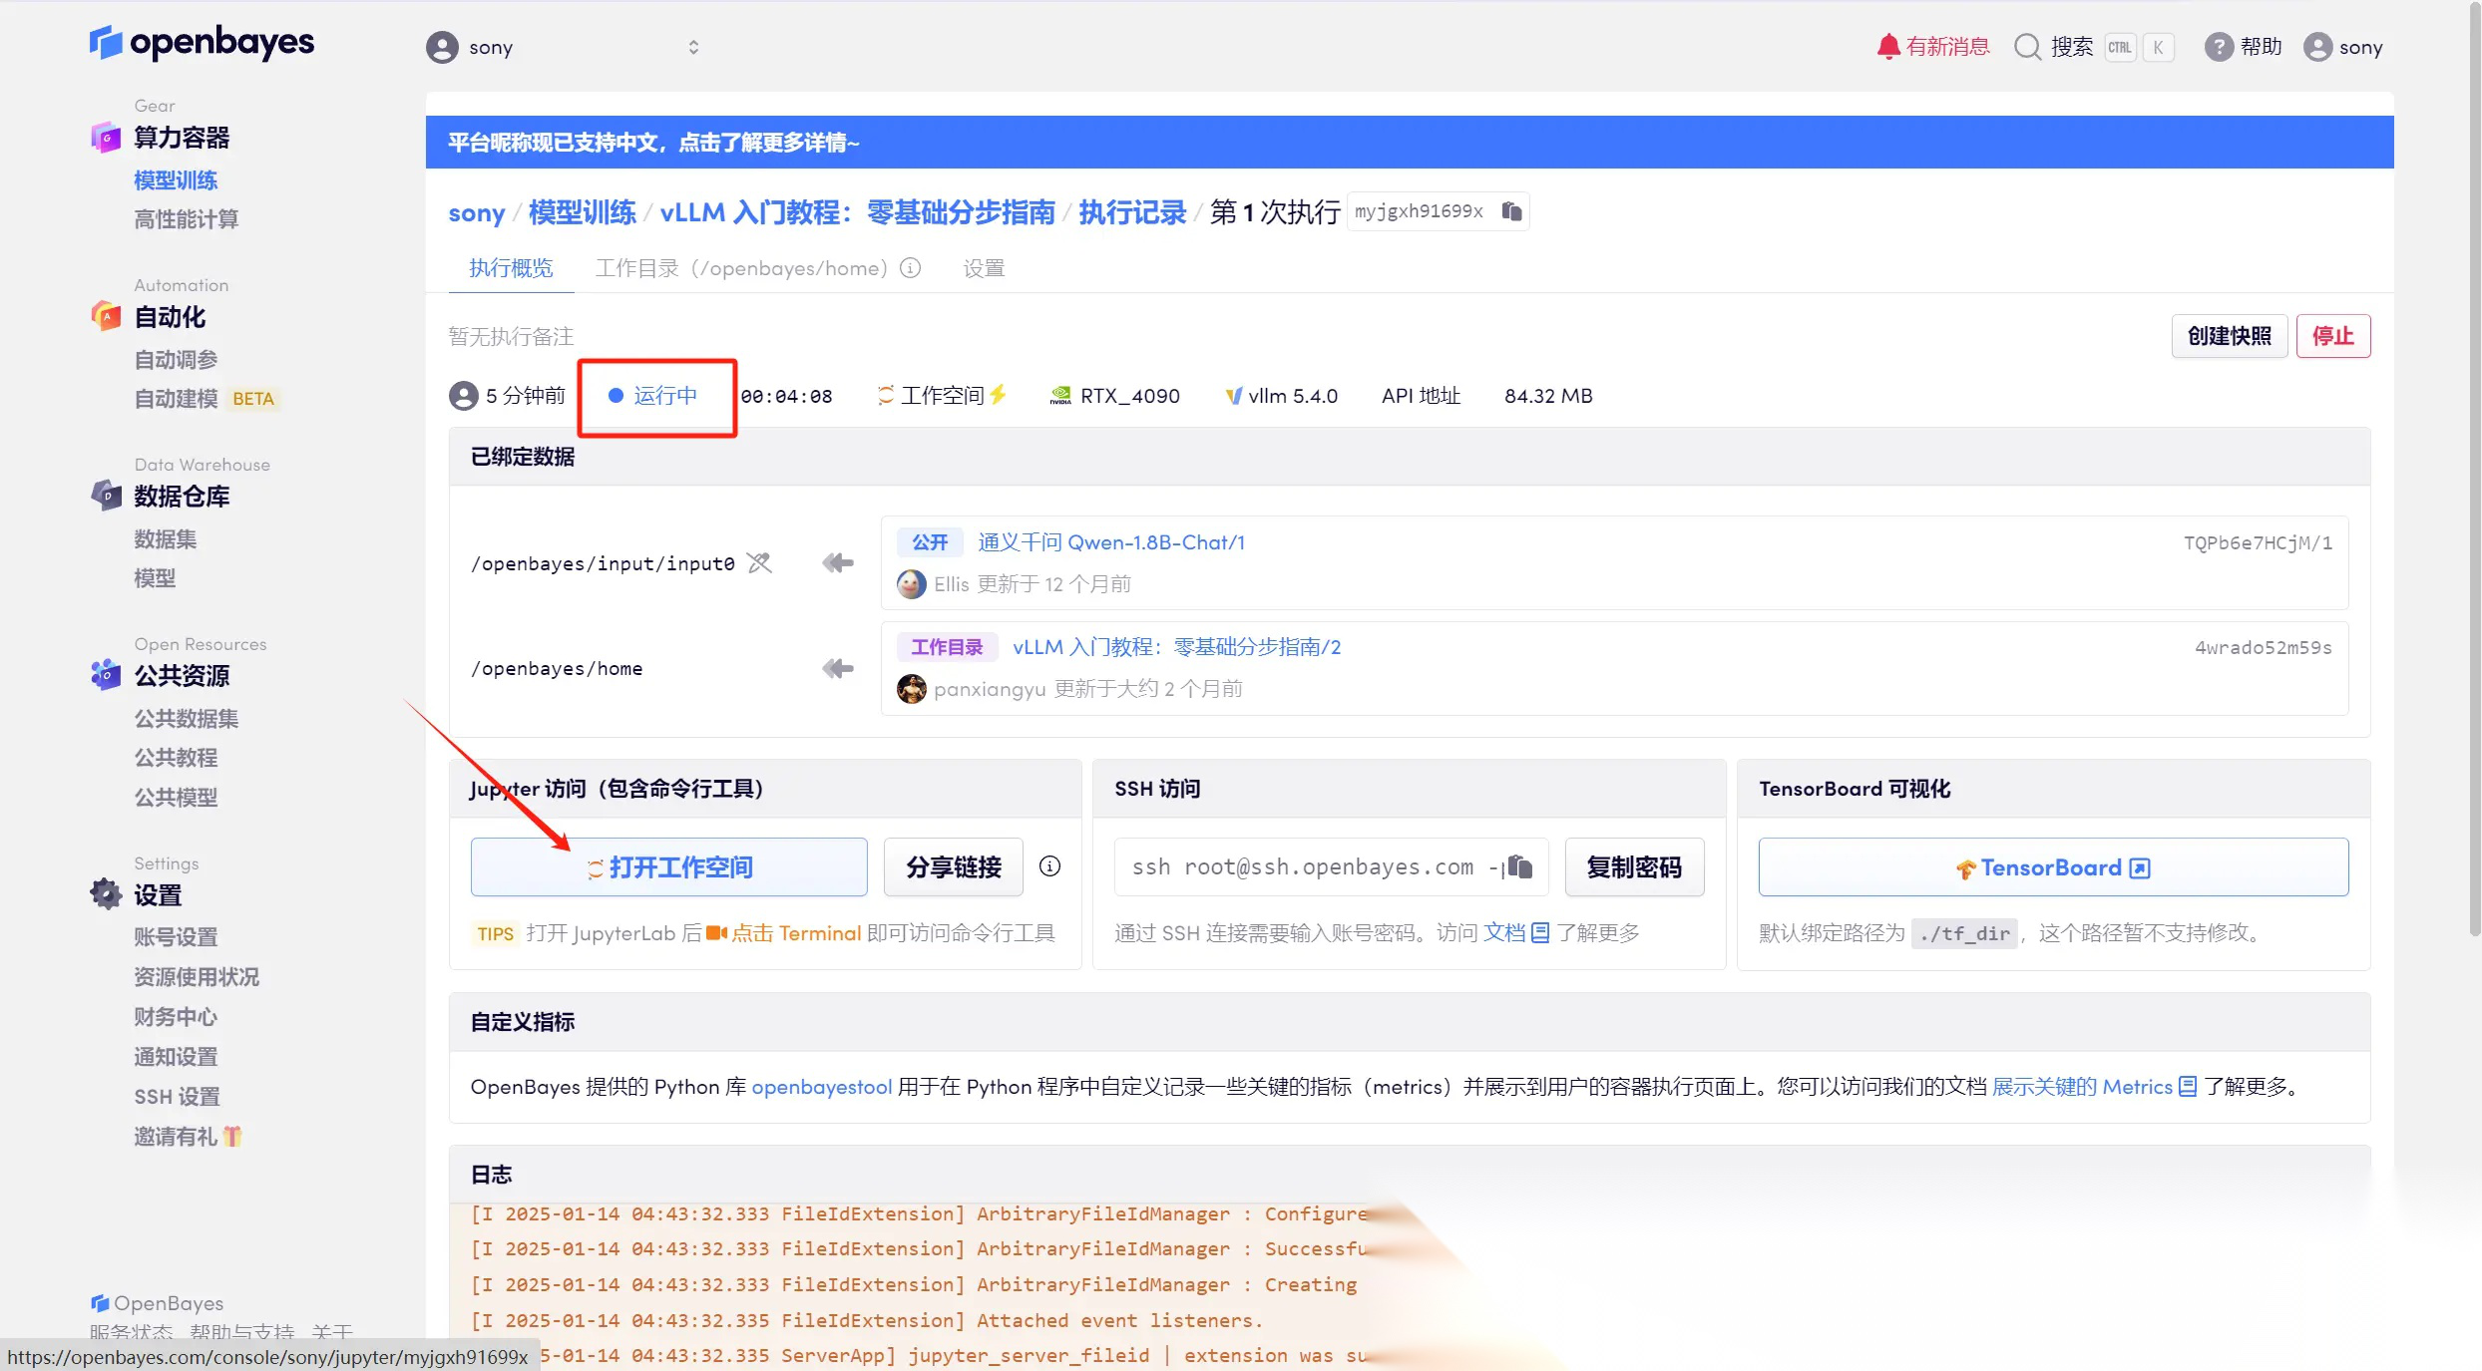Open the 通义千问 Qwen-1.8B-Chat/1 dataset link

(x=1111, y=542)
